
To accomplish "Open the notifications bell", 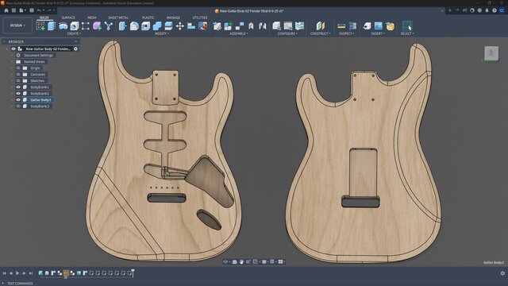I will 487,10.
